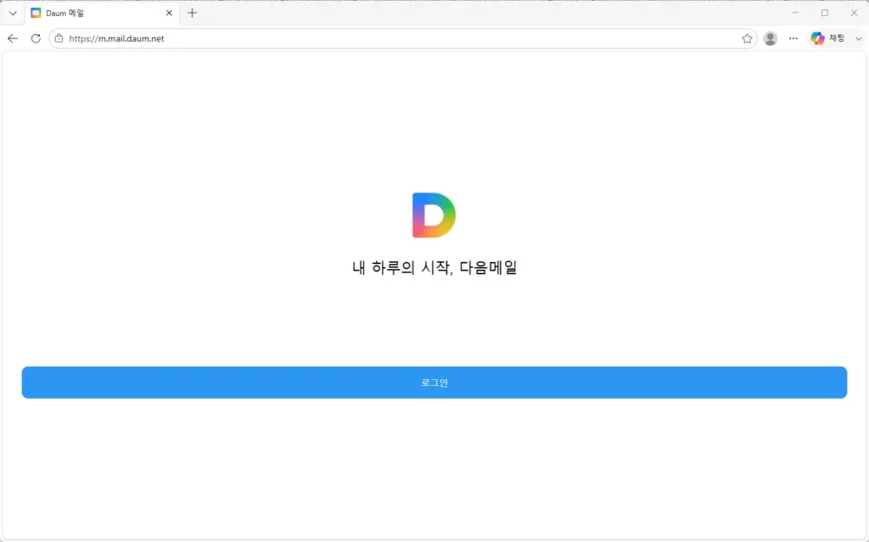This screenshot has width=869, height=542.
Task: Open a new tab with plus icon
Action: (193, 13)
